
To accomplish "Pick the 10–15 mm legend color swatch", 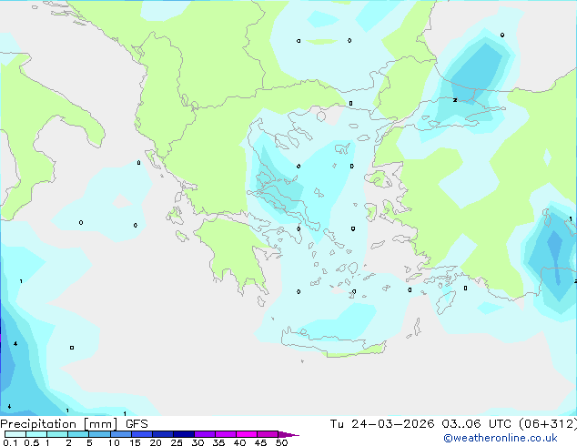I will tap(120, 434).
